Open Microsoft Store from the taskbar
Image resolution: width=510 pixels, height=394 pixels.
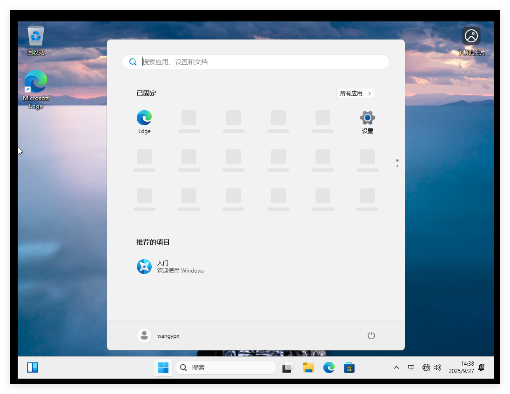[x=349, y=367]
